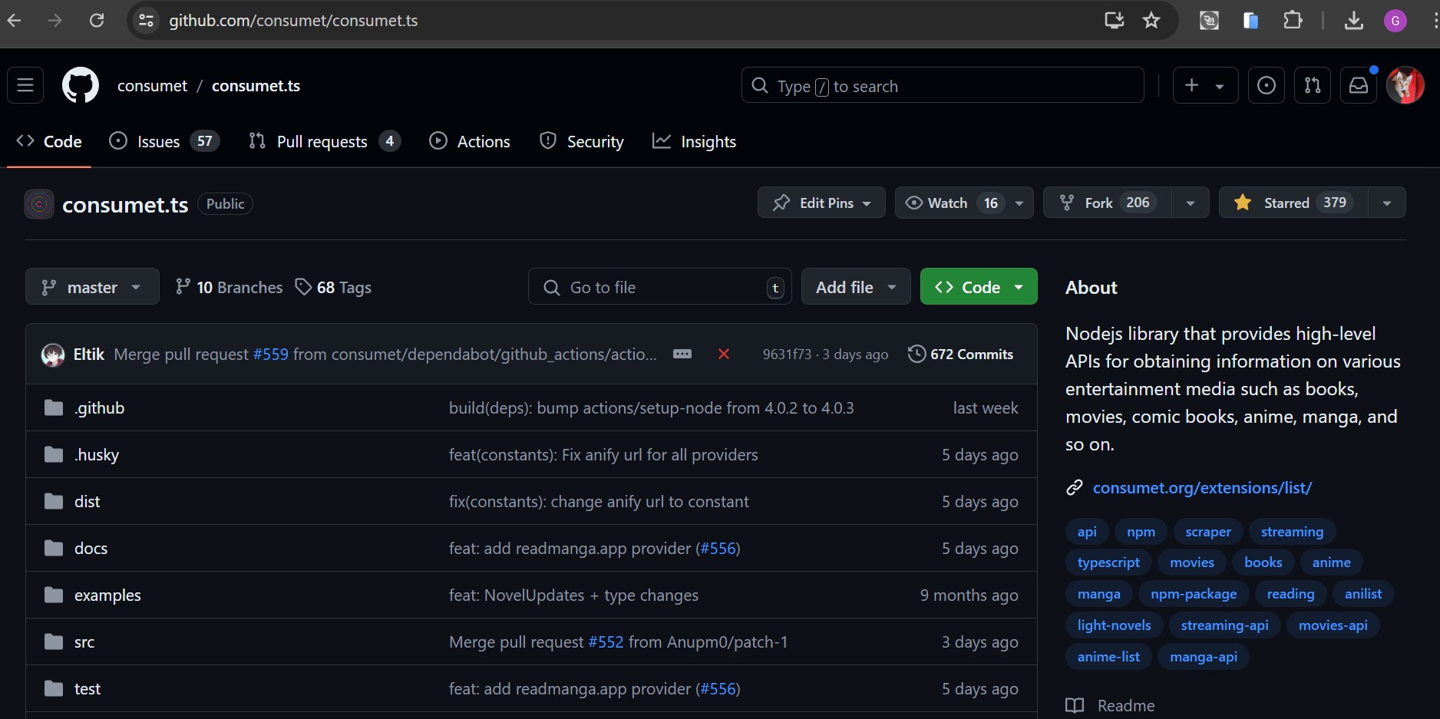Switch branch using master dropdown
This screenshot has width=1440, height=719.
tap(92, 287)
